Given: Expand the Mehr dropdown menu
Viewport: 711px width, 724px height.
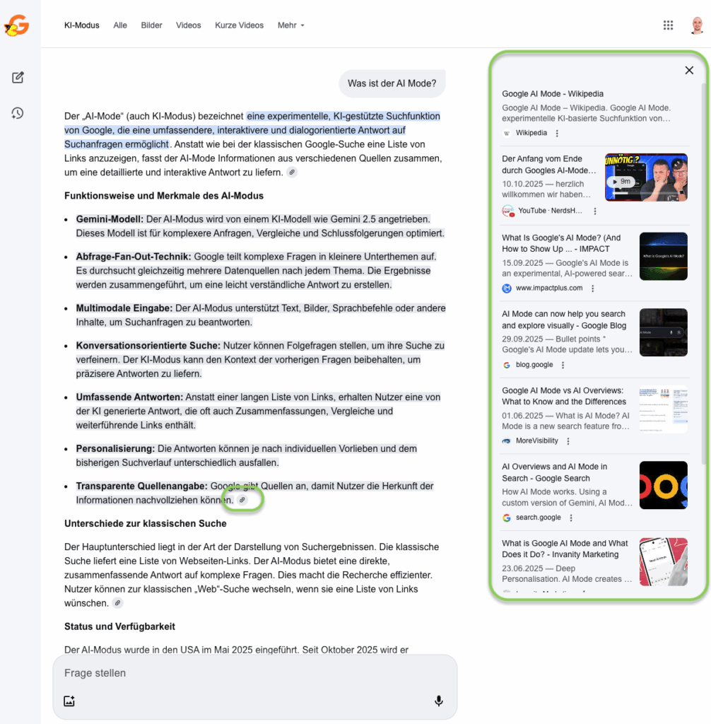Looking at the screenshot, I should coord(290,25).
